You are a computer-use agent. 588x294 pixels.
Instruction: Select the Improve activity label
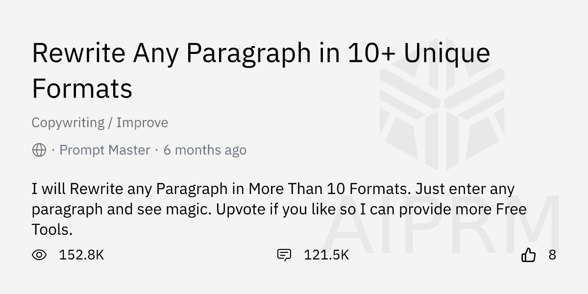click(x=142, y=122)
